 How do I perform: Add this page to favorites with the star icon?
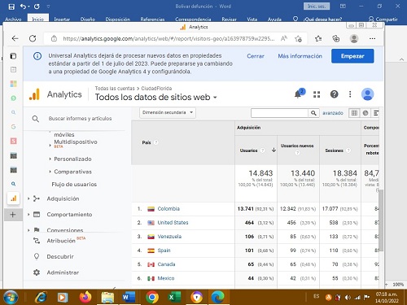[x=298, y=39]
